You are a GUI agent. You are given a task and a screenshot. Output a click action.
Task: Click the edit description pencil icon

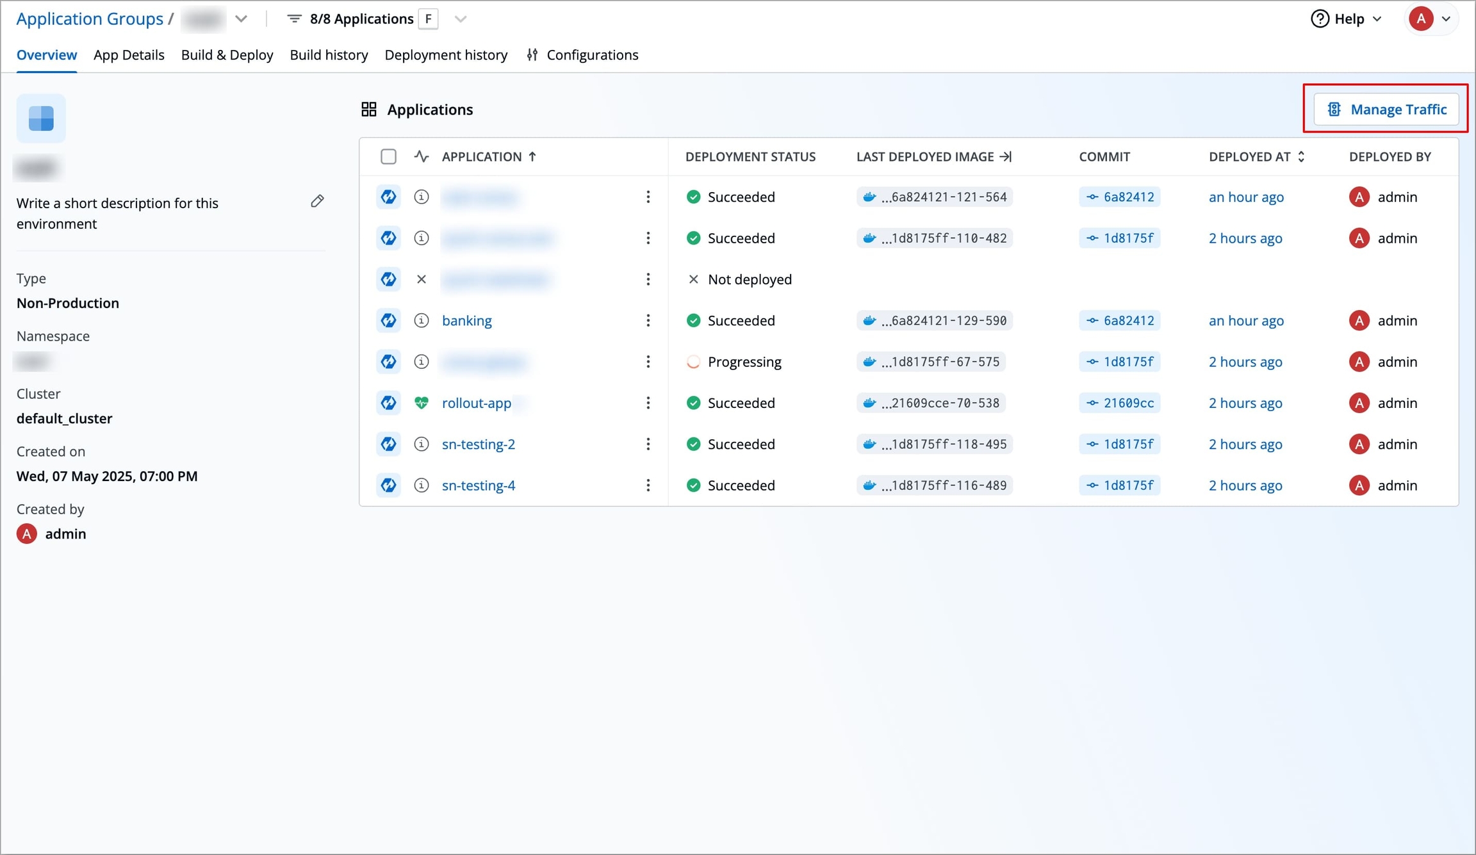point(317,202)
